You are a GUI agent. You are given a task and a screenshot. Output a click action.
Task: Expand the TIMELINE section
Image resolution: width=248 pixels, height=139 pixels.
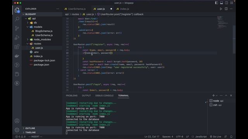[42, 132]
